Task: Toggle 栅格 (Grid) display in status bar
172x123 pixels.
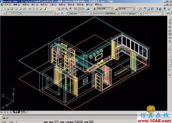Action: (x=51, y=122)
